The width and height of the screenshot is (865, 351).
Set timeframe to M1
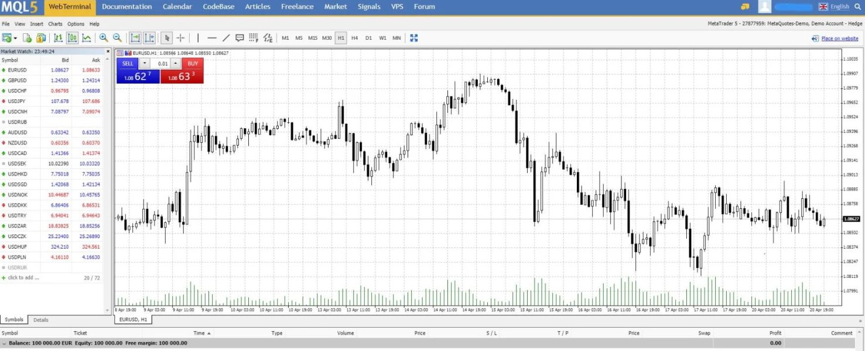click(285, 38)
